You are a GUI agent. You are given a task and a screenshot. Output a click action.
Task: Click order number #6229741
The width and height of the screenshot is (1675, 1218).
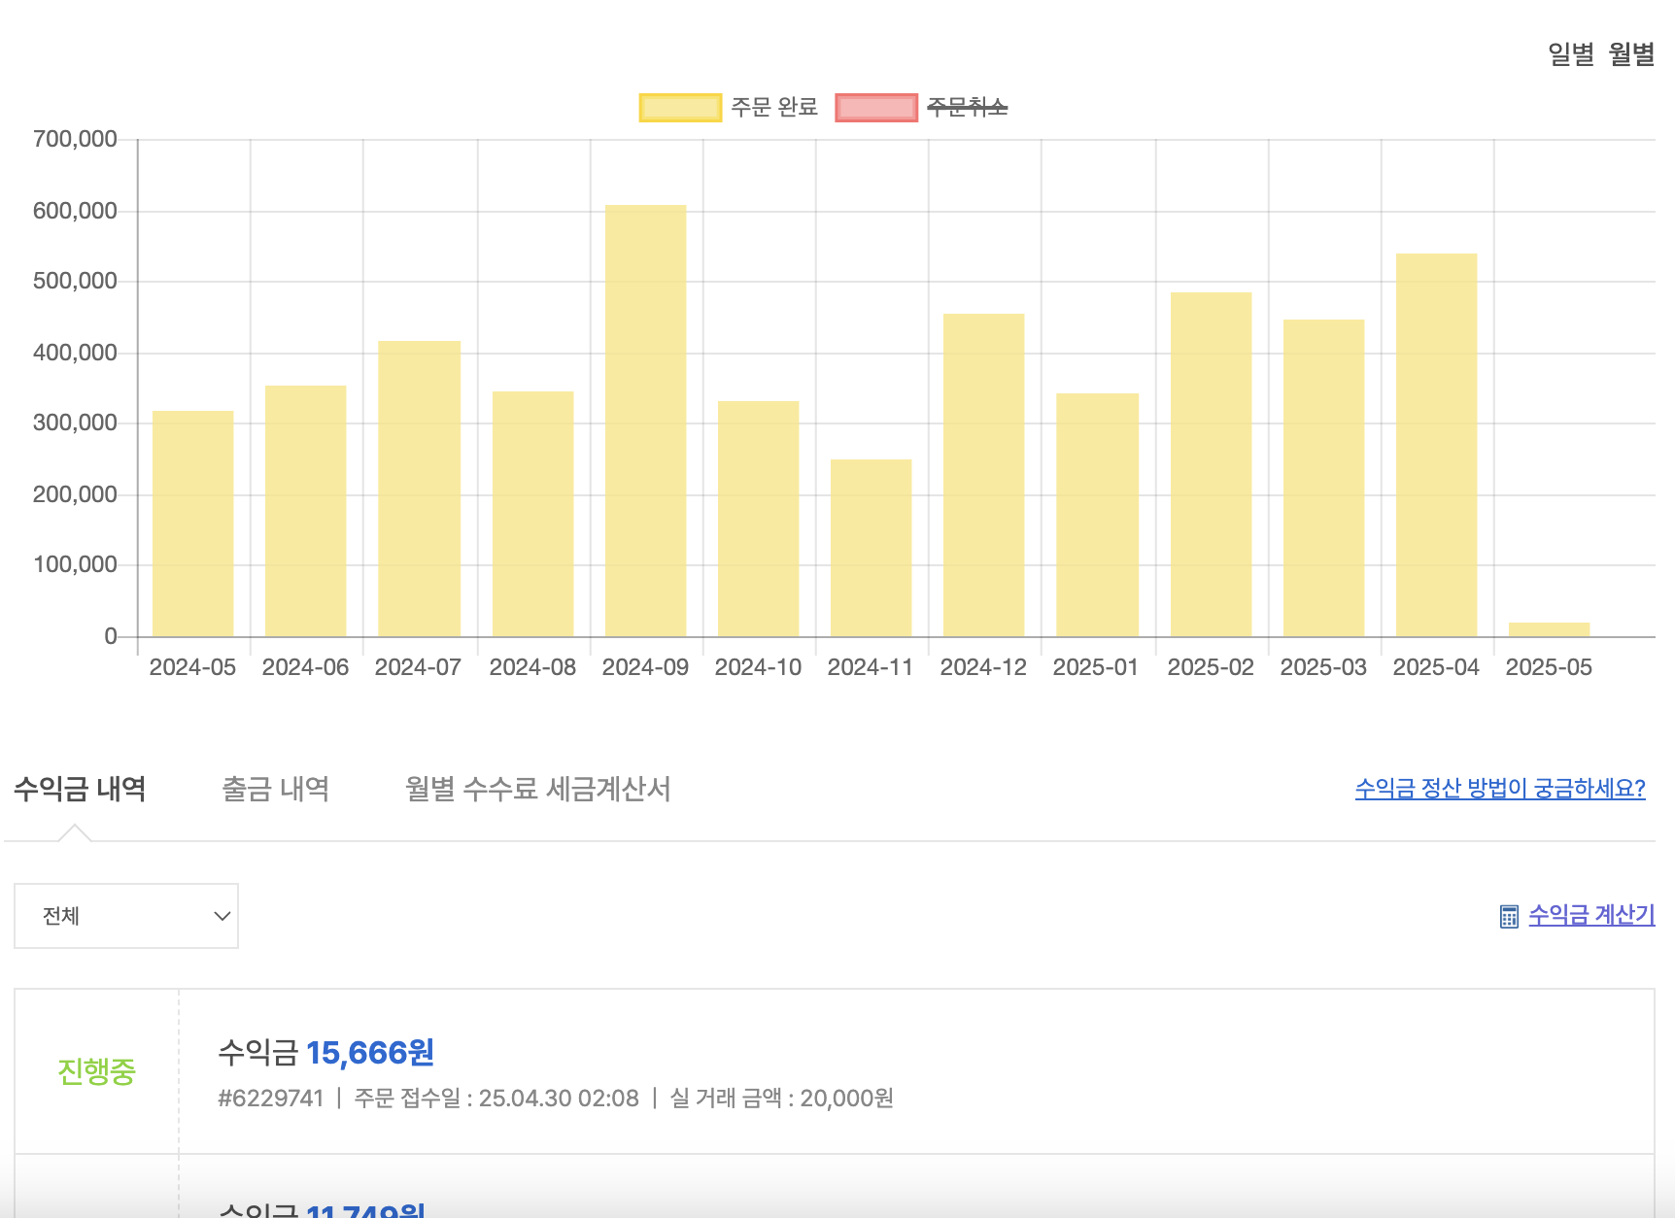pos(270,1099)
